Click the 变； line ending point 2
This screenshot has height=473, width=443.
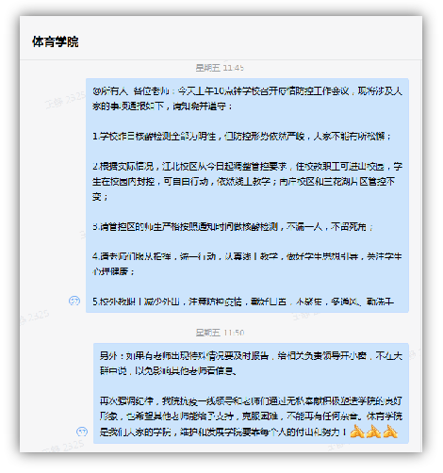coord(100,197)
